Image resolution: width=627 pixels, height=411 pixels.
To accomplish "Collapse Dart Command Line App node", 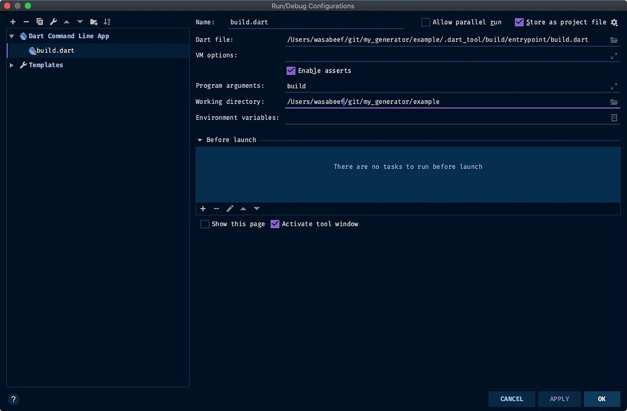I will (12, 36).
